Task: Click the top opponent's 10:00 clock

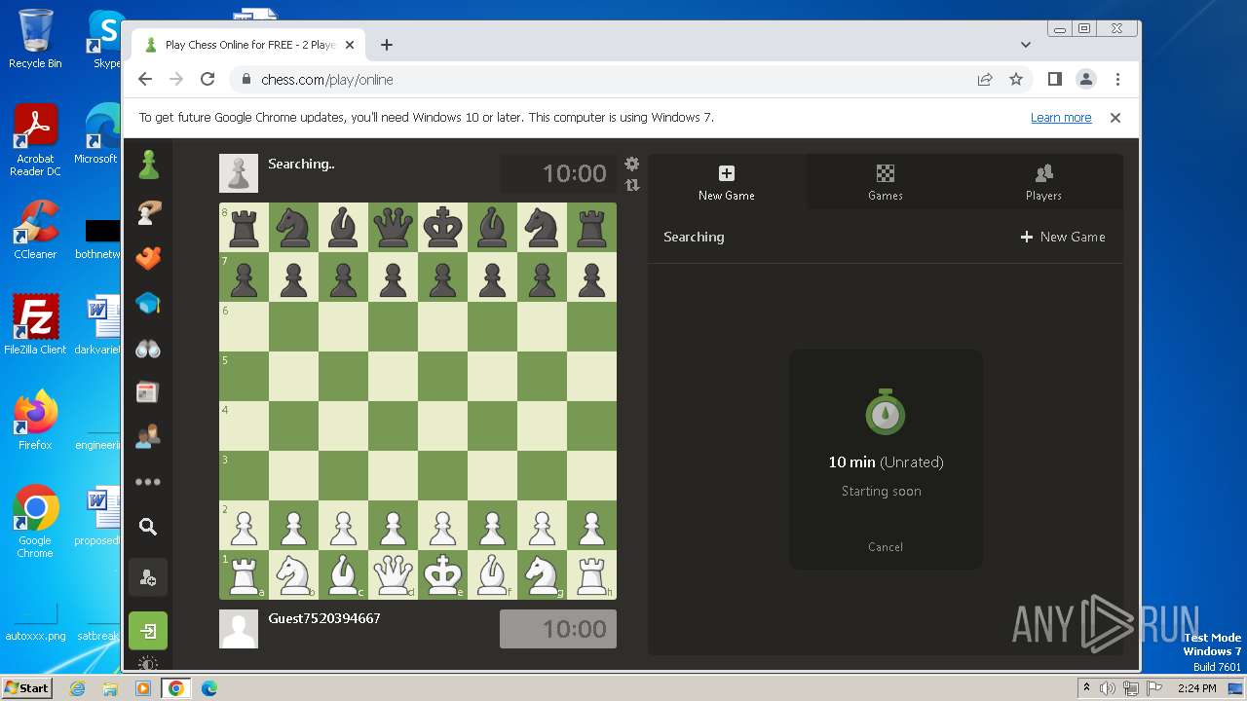Action: (558, 173)
